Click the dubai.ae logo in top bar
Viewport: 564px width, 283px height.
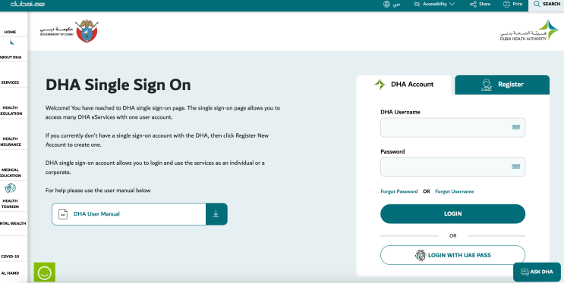coord(27,5)
